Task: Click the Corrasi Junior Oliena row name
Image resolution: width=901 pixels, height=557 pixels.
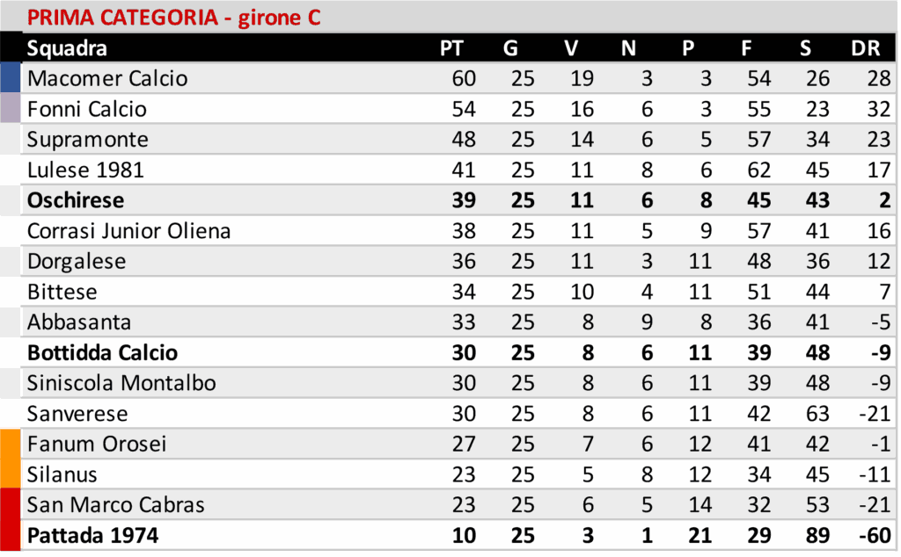Action: pos(128,231)
